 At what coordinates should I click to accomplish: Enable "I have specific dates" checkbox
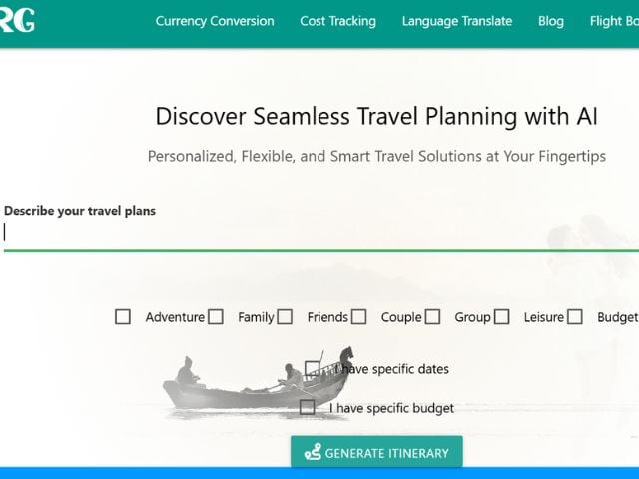(x=313, y=369)
